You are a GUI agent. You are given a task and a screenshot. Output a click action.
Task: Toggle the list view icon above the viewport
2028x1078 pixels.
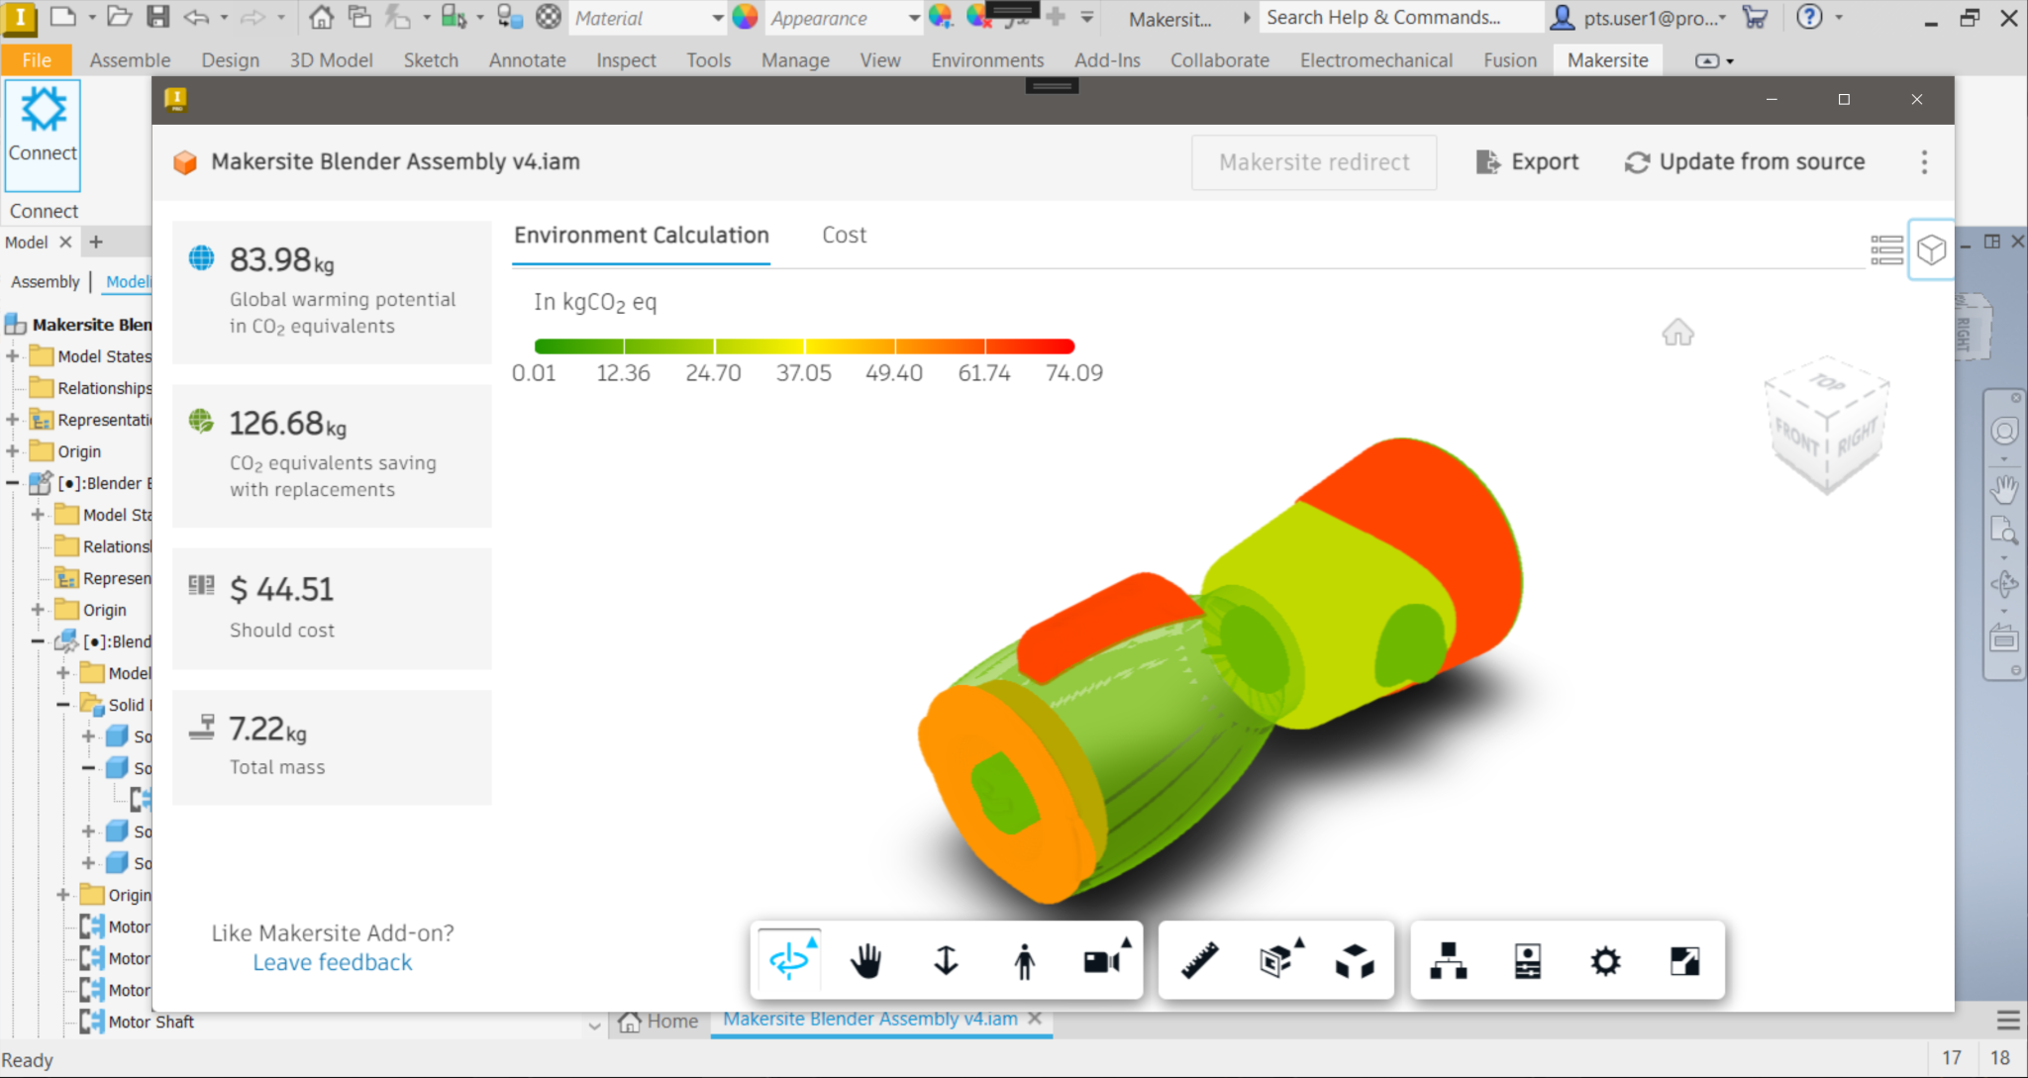pyautogui.click(x=1887, y=250)
